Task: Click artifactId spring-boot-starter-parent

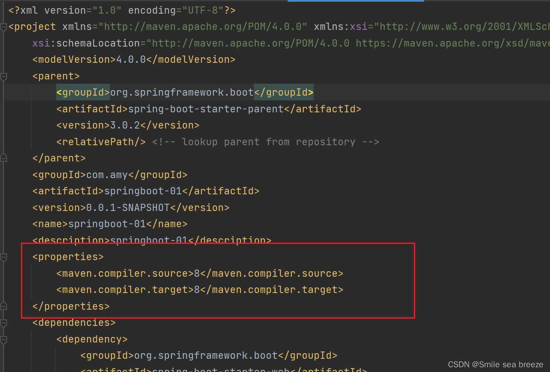Action: (209, 109)
